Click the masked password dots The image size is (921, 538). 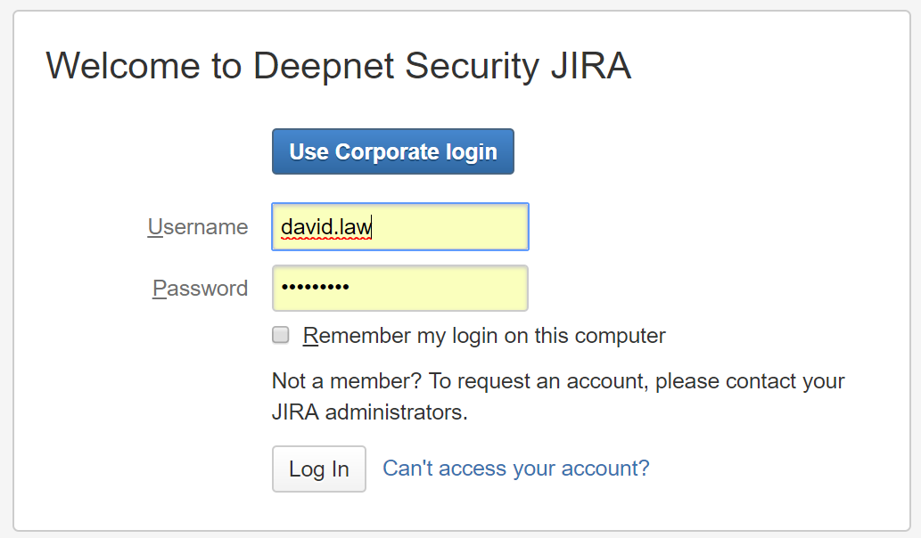(315, 288)
